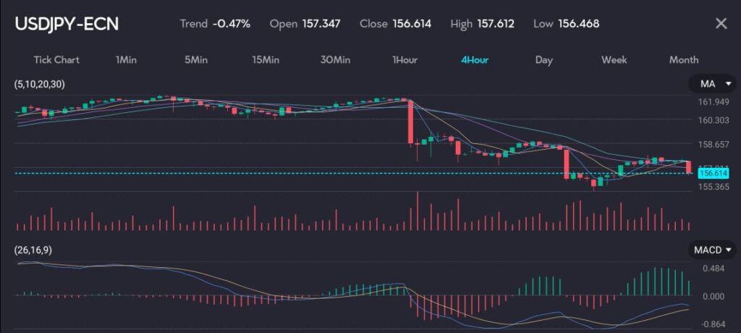Switch to the Tick Chart timeframe

click(56, 59)
